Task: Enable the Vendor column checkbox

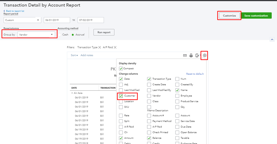Action: point(149,96)
